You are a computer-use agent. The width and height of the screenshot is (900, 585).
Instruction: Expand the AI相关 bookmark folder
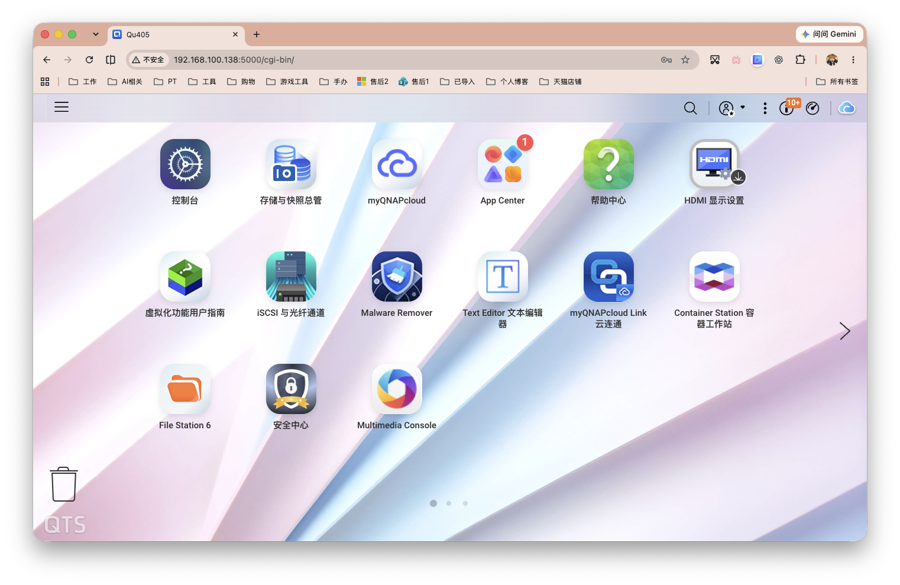[x=125, y=82]
